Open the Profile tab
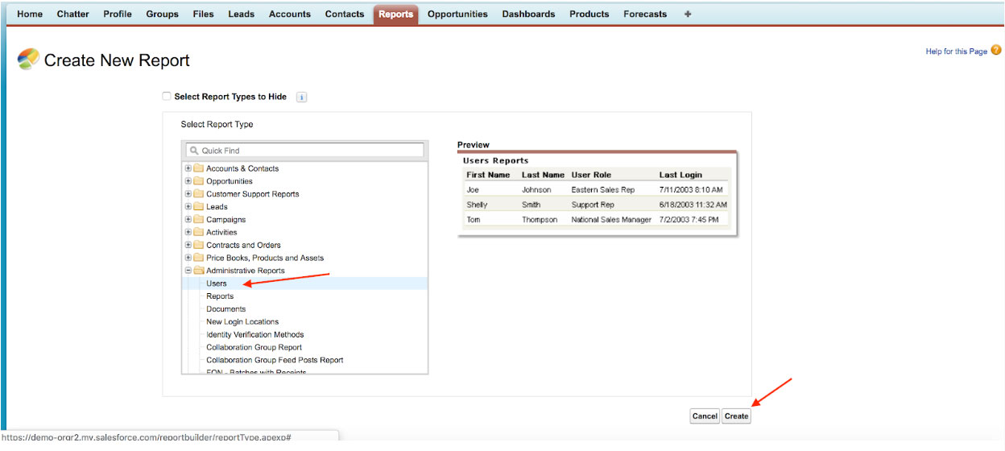This screenshot has height=451, width=1005. click(x=118, y=14)
